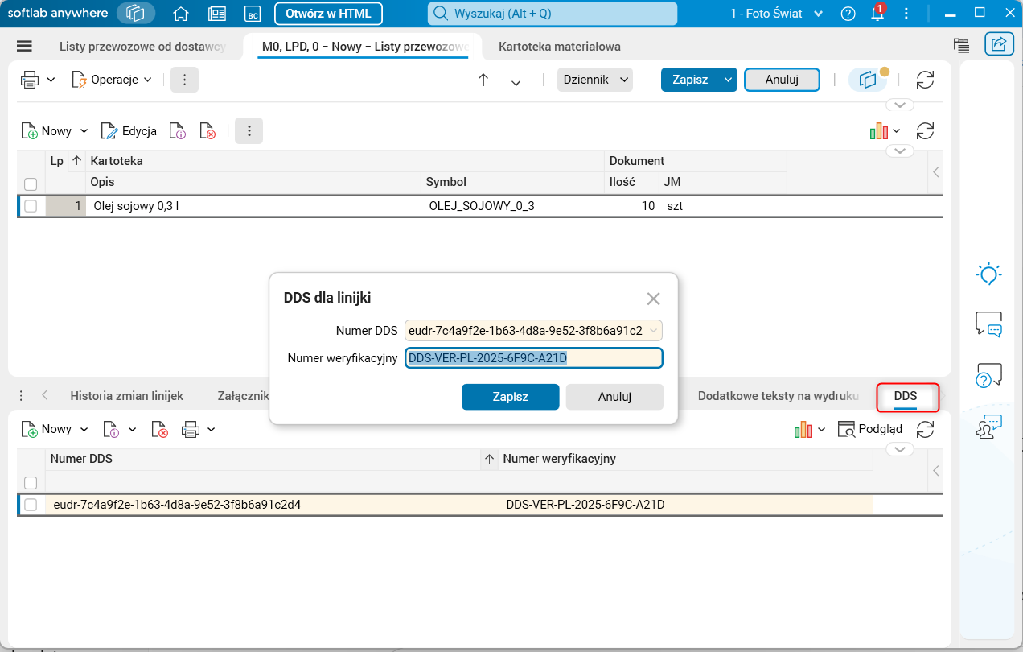The height and width of the screenshot is (652, 1023).
Task: Switch to Kartoteka materiałowa tab
Action: coord(560,47)
